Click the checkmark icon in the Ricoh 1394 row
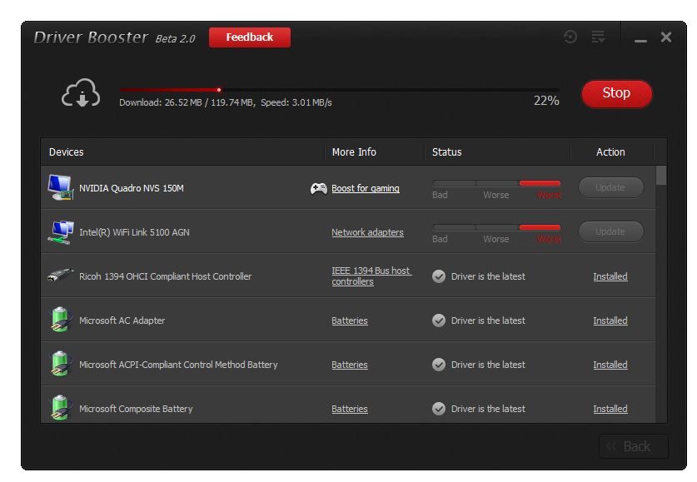The height and width of the screenshot is (482, 697). pos(439,276)
